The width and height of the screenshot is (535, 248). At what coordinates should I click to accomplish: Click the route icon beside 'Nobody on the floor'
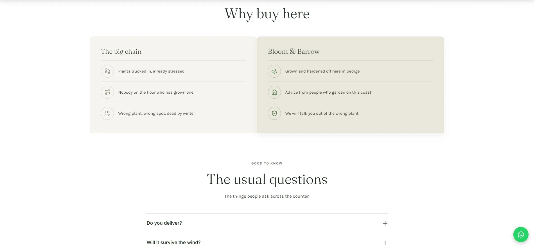click(x=107, y=92)
